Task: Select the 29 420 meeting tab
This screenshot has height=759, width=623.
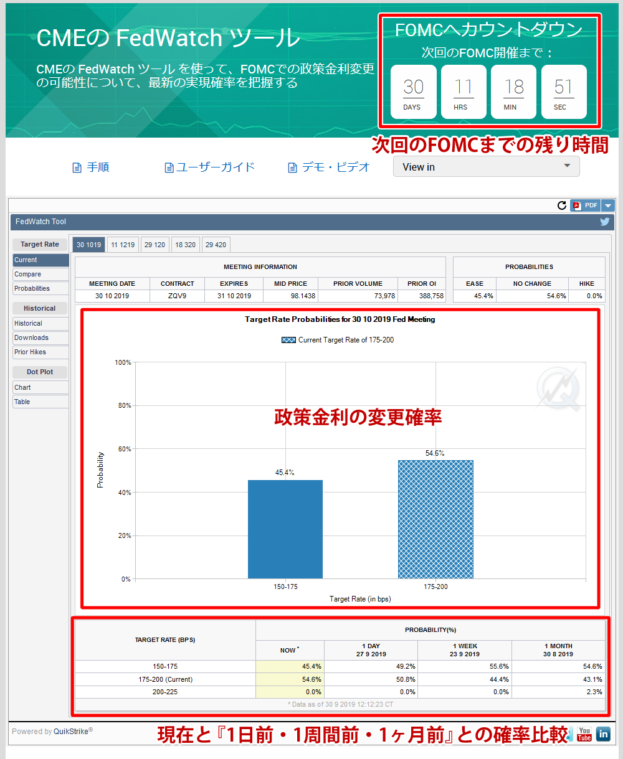Action: 216,244
